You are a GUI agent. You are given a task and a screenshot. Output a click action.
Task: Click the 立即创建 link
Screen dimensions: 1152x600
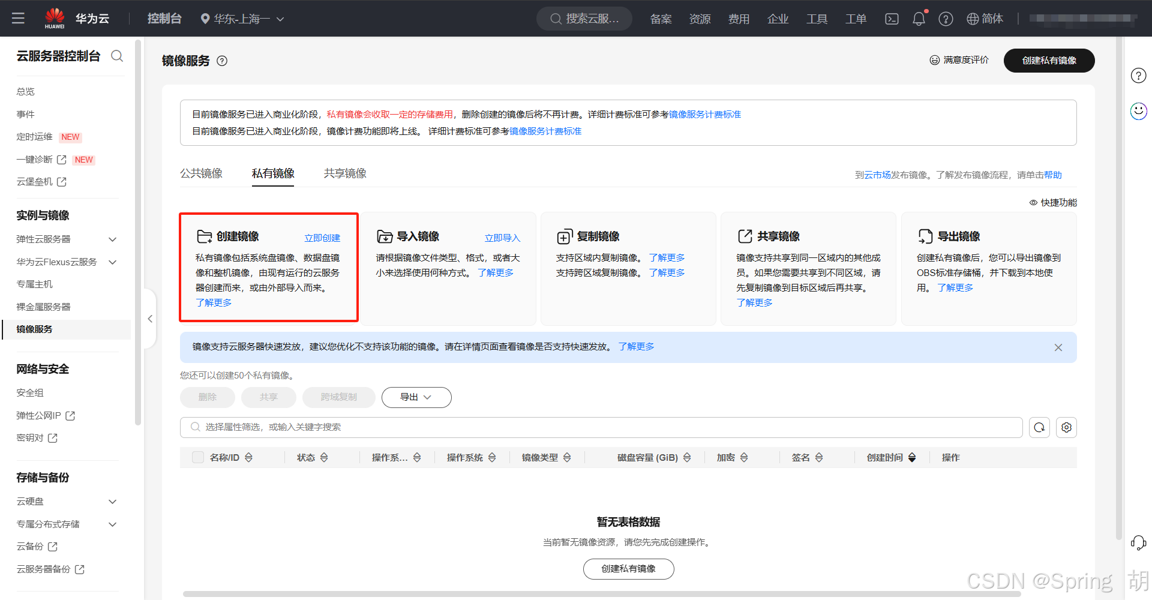pos(322,238)
